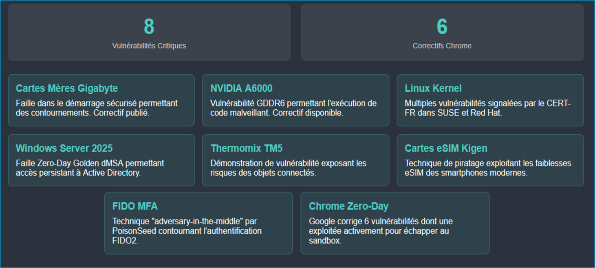Click the Golden dMSA Zero-Day description
The width and height of the screenshot is (595, 268).
tap(90, 168)
